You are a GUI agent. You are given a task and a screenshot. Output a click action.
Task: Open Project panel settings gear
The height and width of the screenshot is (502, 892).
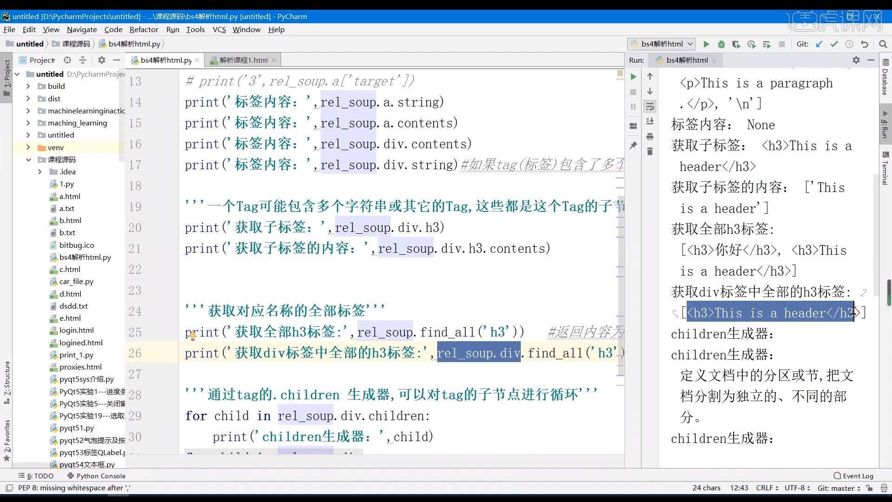coord(102,60)
